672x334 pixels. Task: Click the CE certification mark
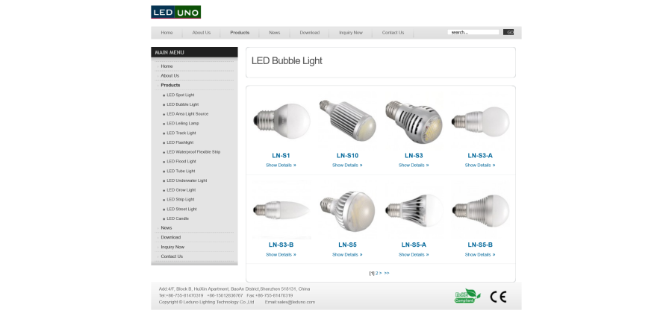pyautogui.click(x=498, y=297)
